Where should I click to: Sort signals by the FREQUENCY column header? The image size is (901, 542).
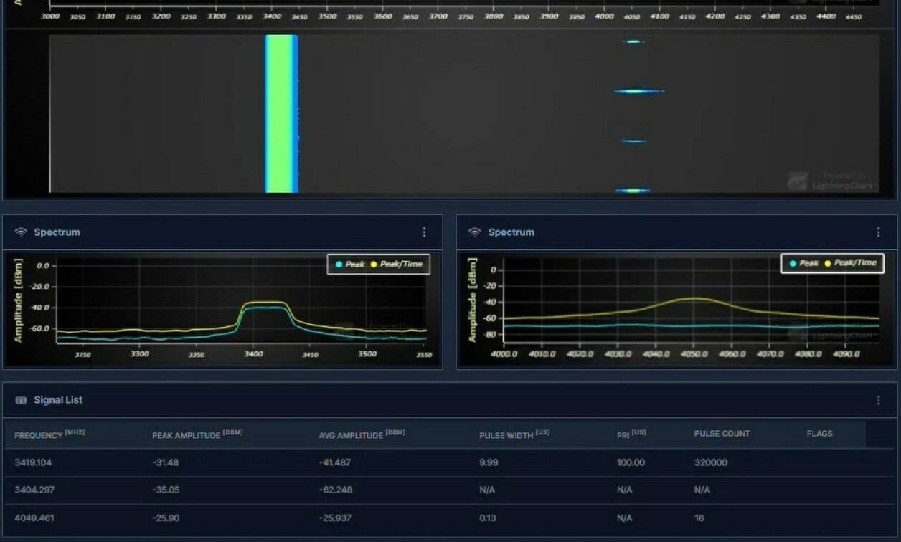pos(39,434)
